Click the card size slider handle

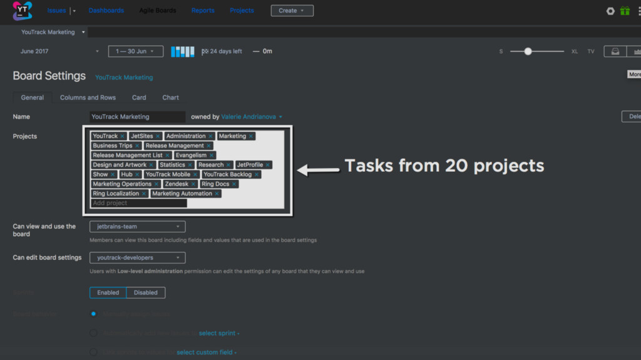pos(528,51)
